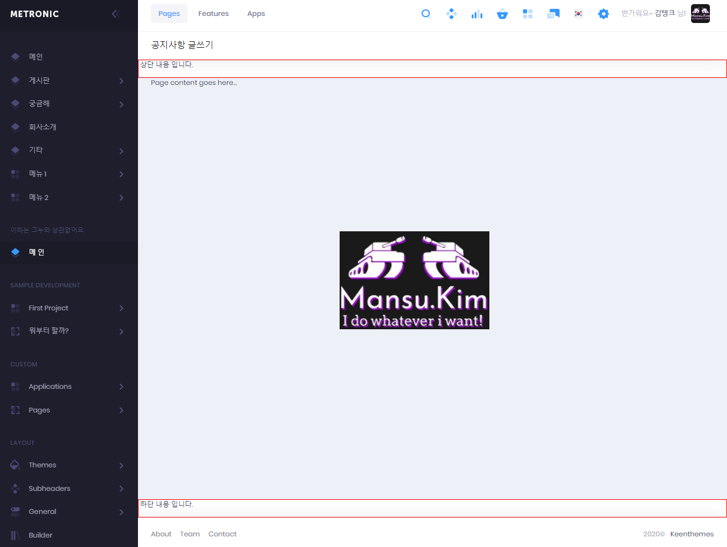Open 회사소개 in the sidebar
The image size is (727, 547).
coord(42,127)
